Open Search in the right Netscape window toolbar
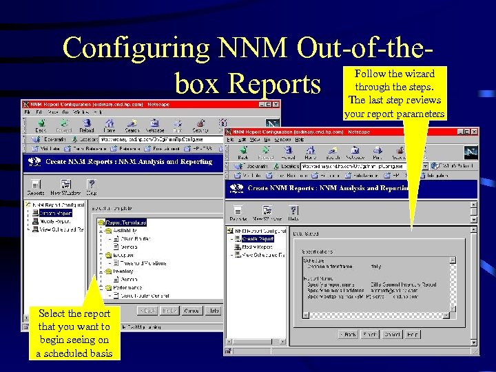The image size is (496, 372). click(333, 153)
